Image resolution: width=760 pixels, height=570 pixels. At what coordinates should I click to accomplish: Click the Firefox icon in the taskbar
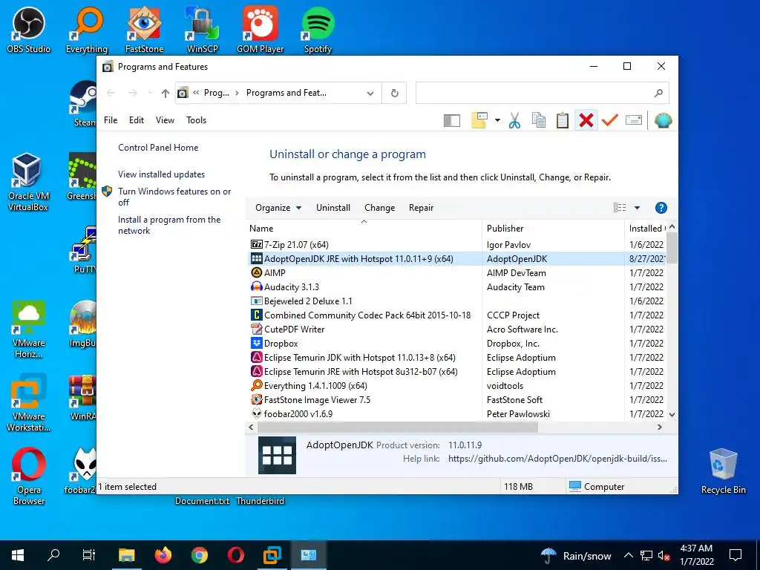163,555
